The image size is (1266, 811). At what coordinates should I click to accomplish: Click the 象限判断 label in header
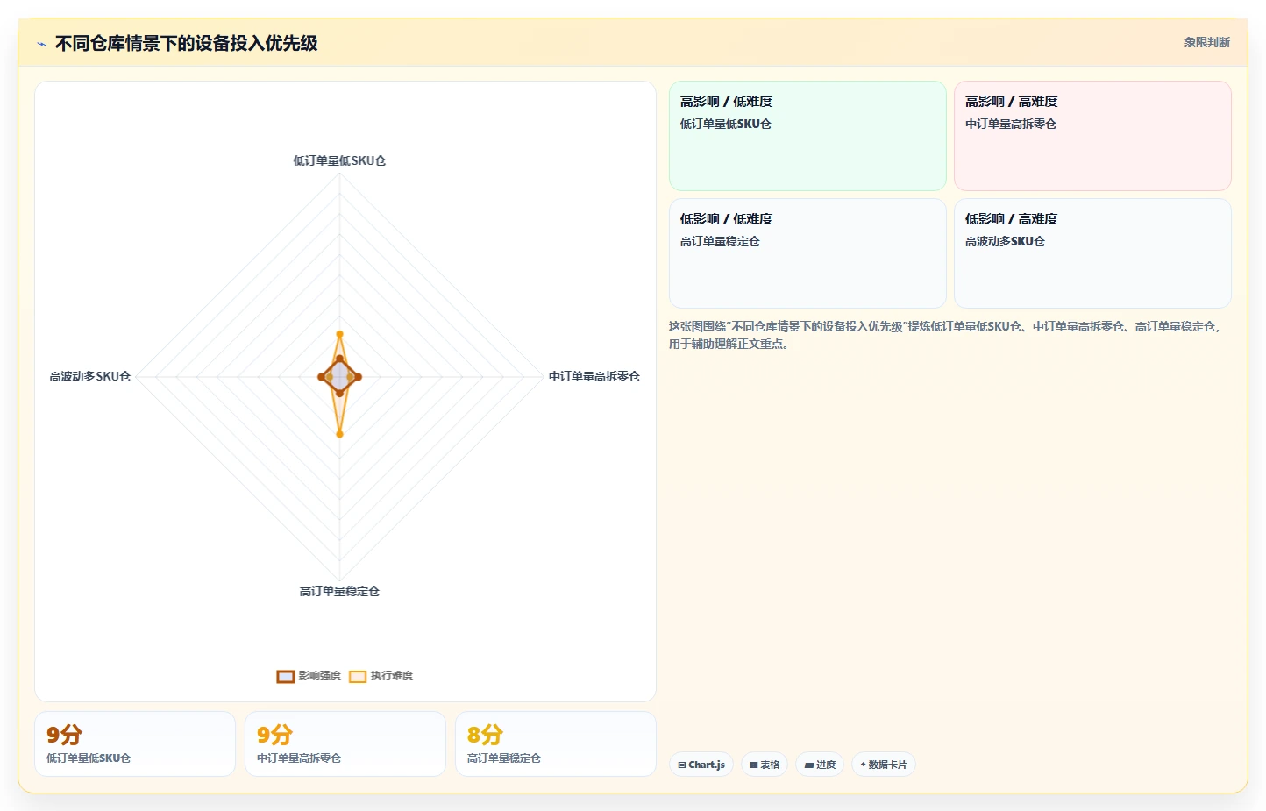point(1206,42)
